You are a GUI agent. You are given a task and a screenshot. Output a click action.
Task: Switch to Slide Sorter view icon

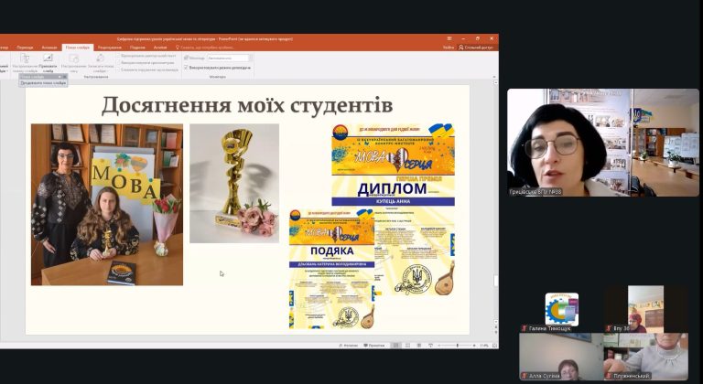pyautogui.click(x=407, y=346)
